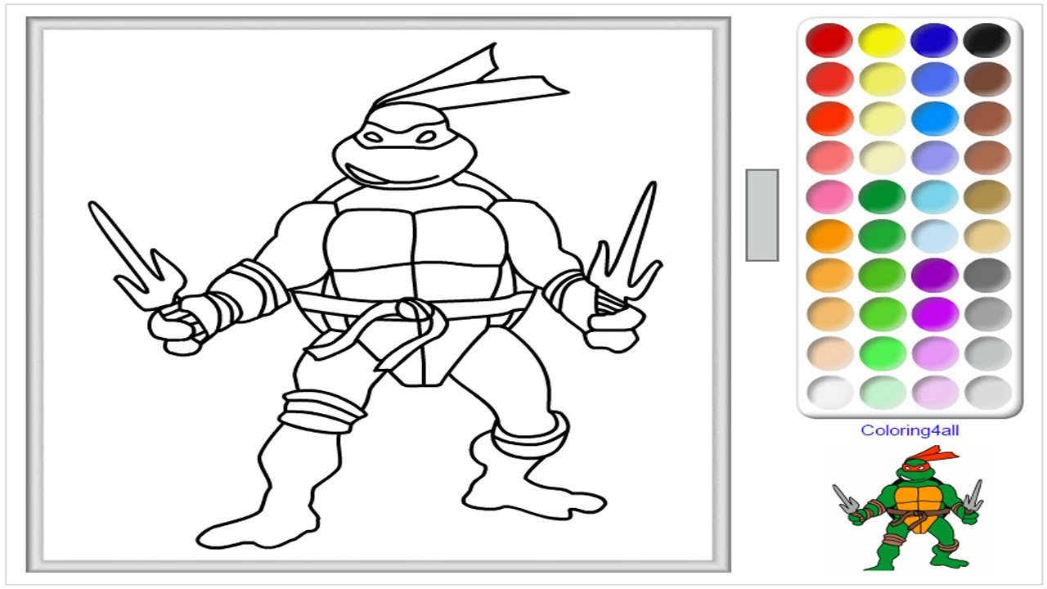1047x589 pixels.
Task: Pick the bright azure blue swatch
Action: click(x=934, y=119)
